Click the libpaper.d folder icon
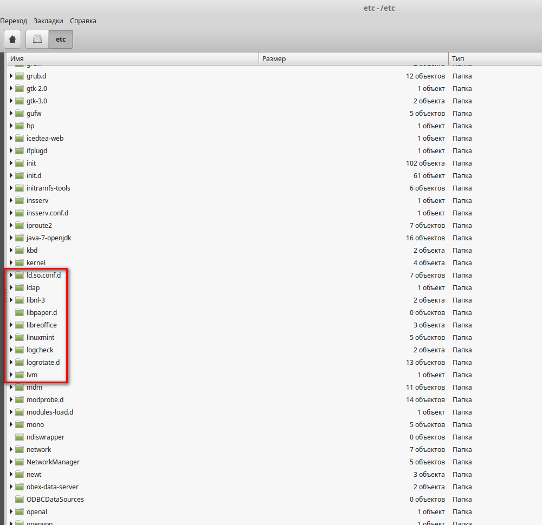This screenshot has height=525, width=542. 20,312
